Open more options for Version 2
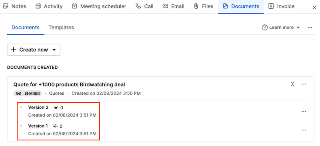The width and height of the screenshot is (320, 146). pyautogui.click(x=304, y=112)
